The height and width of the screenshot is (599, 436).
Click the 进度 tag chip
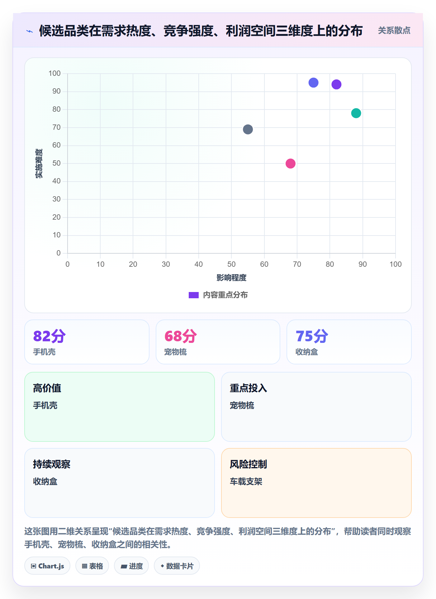coord(131,566)
